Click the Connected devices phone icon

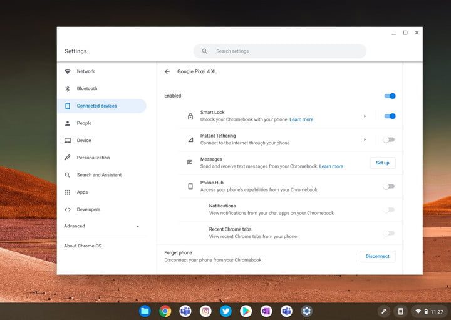[68, 106]
